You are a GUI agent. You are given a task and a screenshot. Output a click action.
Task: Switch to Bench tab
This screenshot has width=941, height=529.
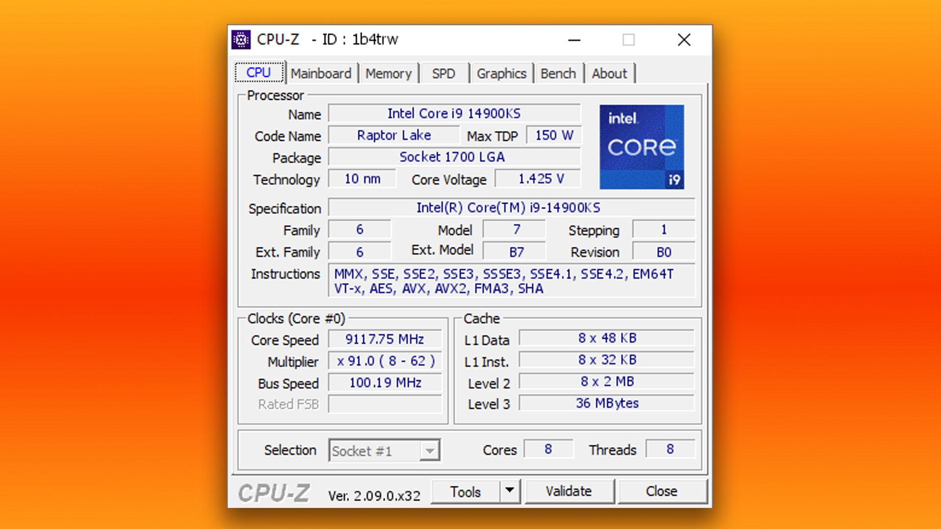pyautogui.click(x=558, y=73)
